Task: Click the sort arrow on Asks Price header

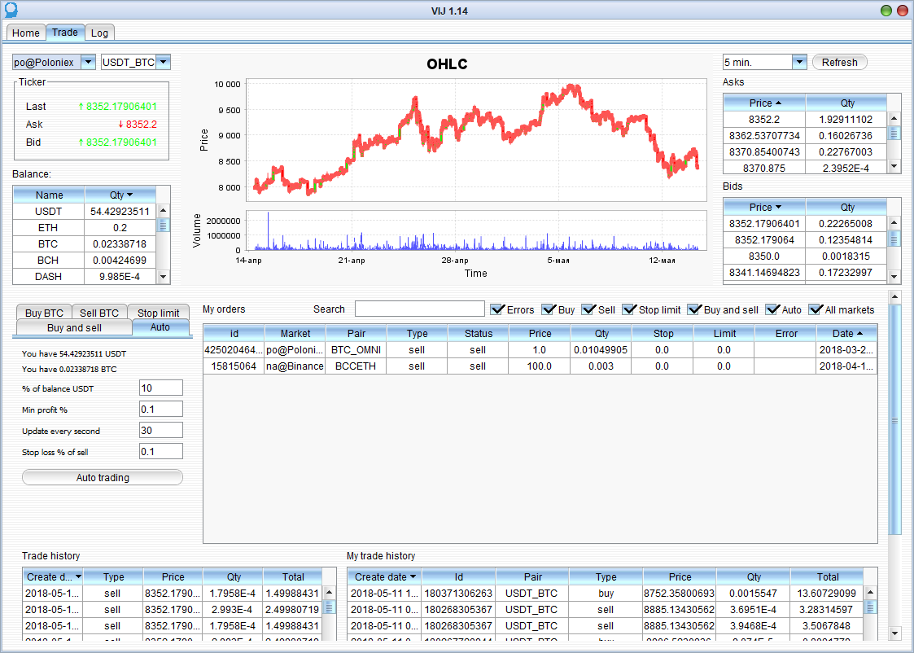Action: (778, 103)
